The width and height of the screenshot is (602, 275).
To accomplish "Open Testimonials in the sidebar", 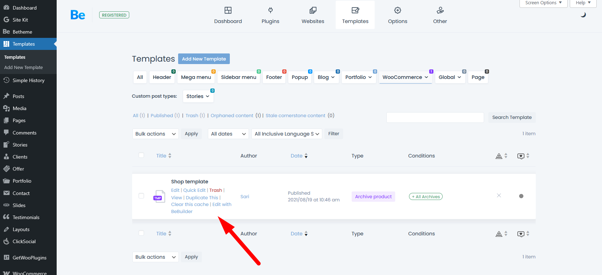I will click(26, 217).
